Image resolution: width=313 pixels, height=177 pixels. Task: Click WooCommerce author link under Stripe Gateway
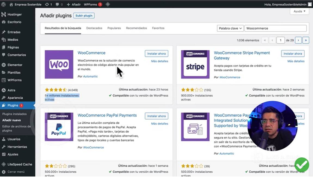(230, 77)
